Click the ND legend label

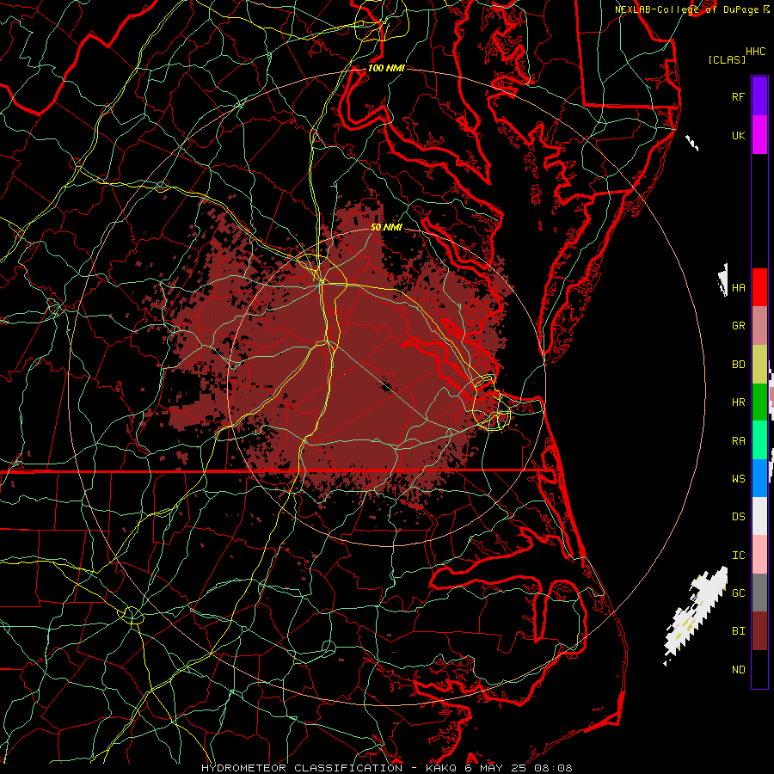point(738,670)
